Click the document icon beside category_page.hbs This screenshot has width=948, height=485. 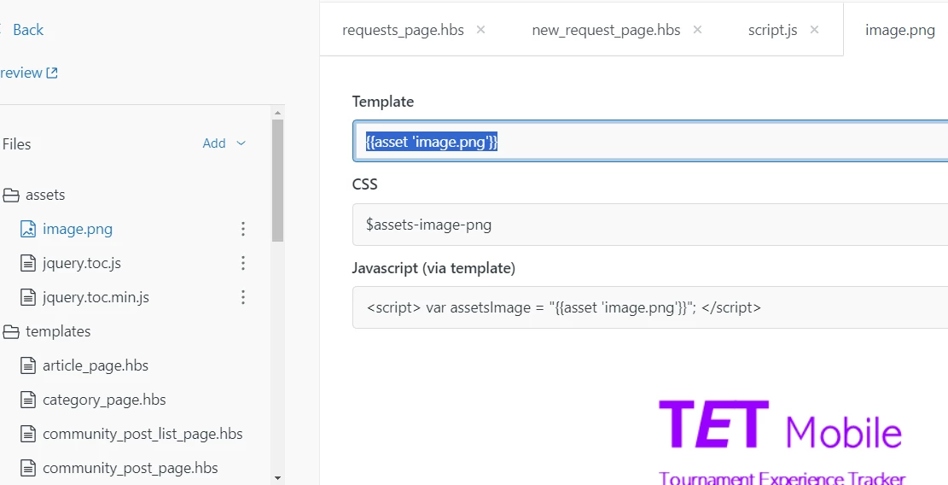tap(28, 400)
